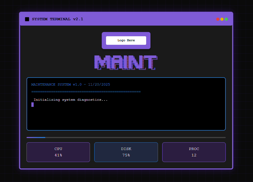This screenshot has width=253, height=182.
Task: Click the black square icon in title bar
Action: [27, 19]
